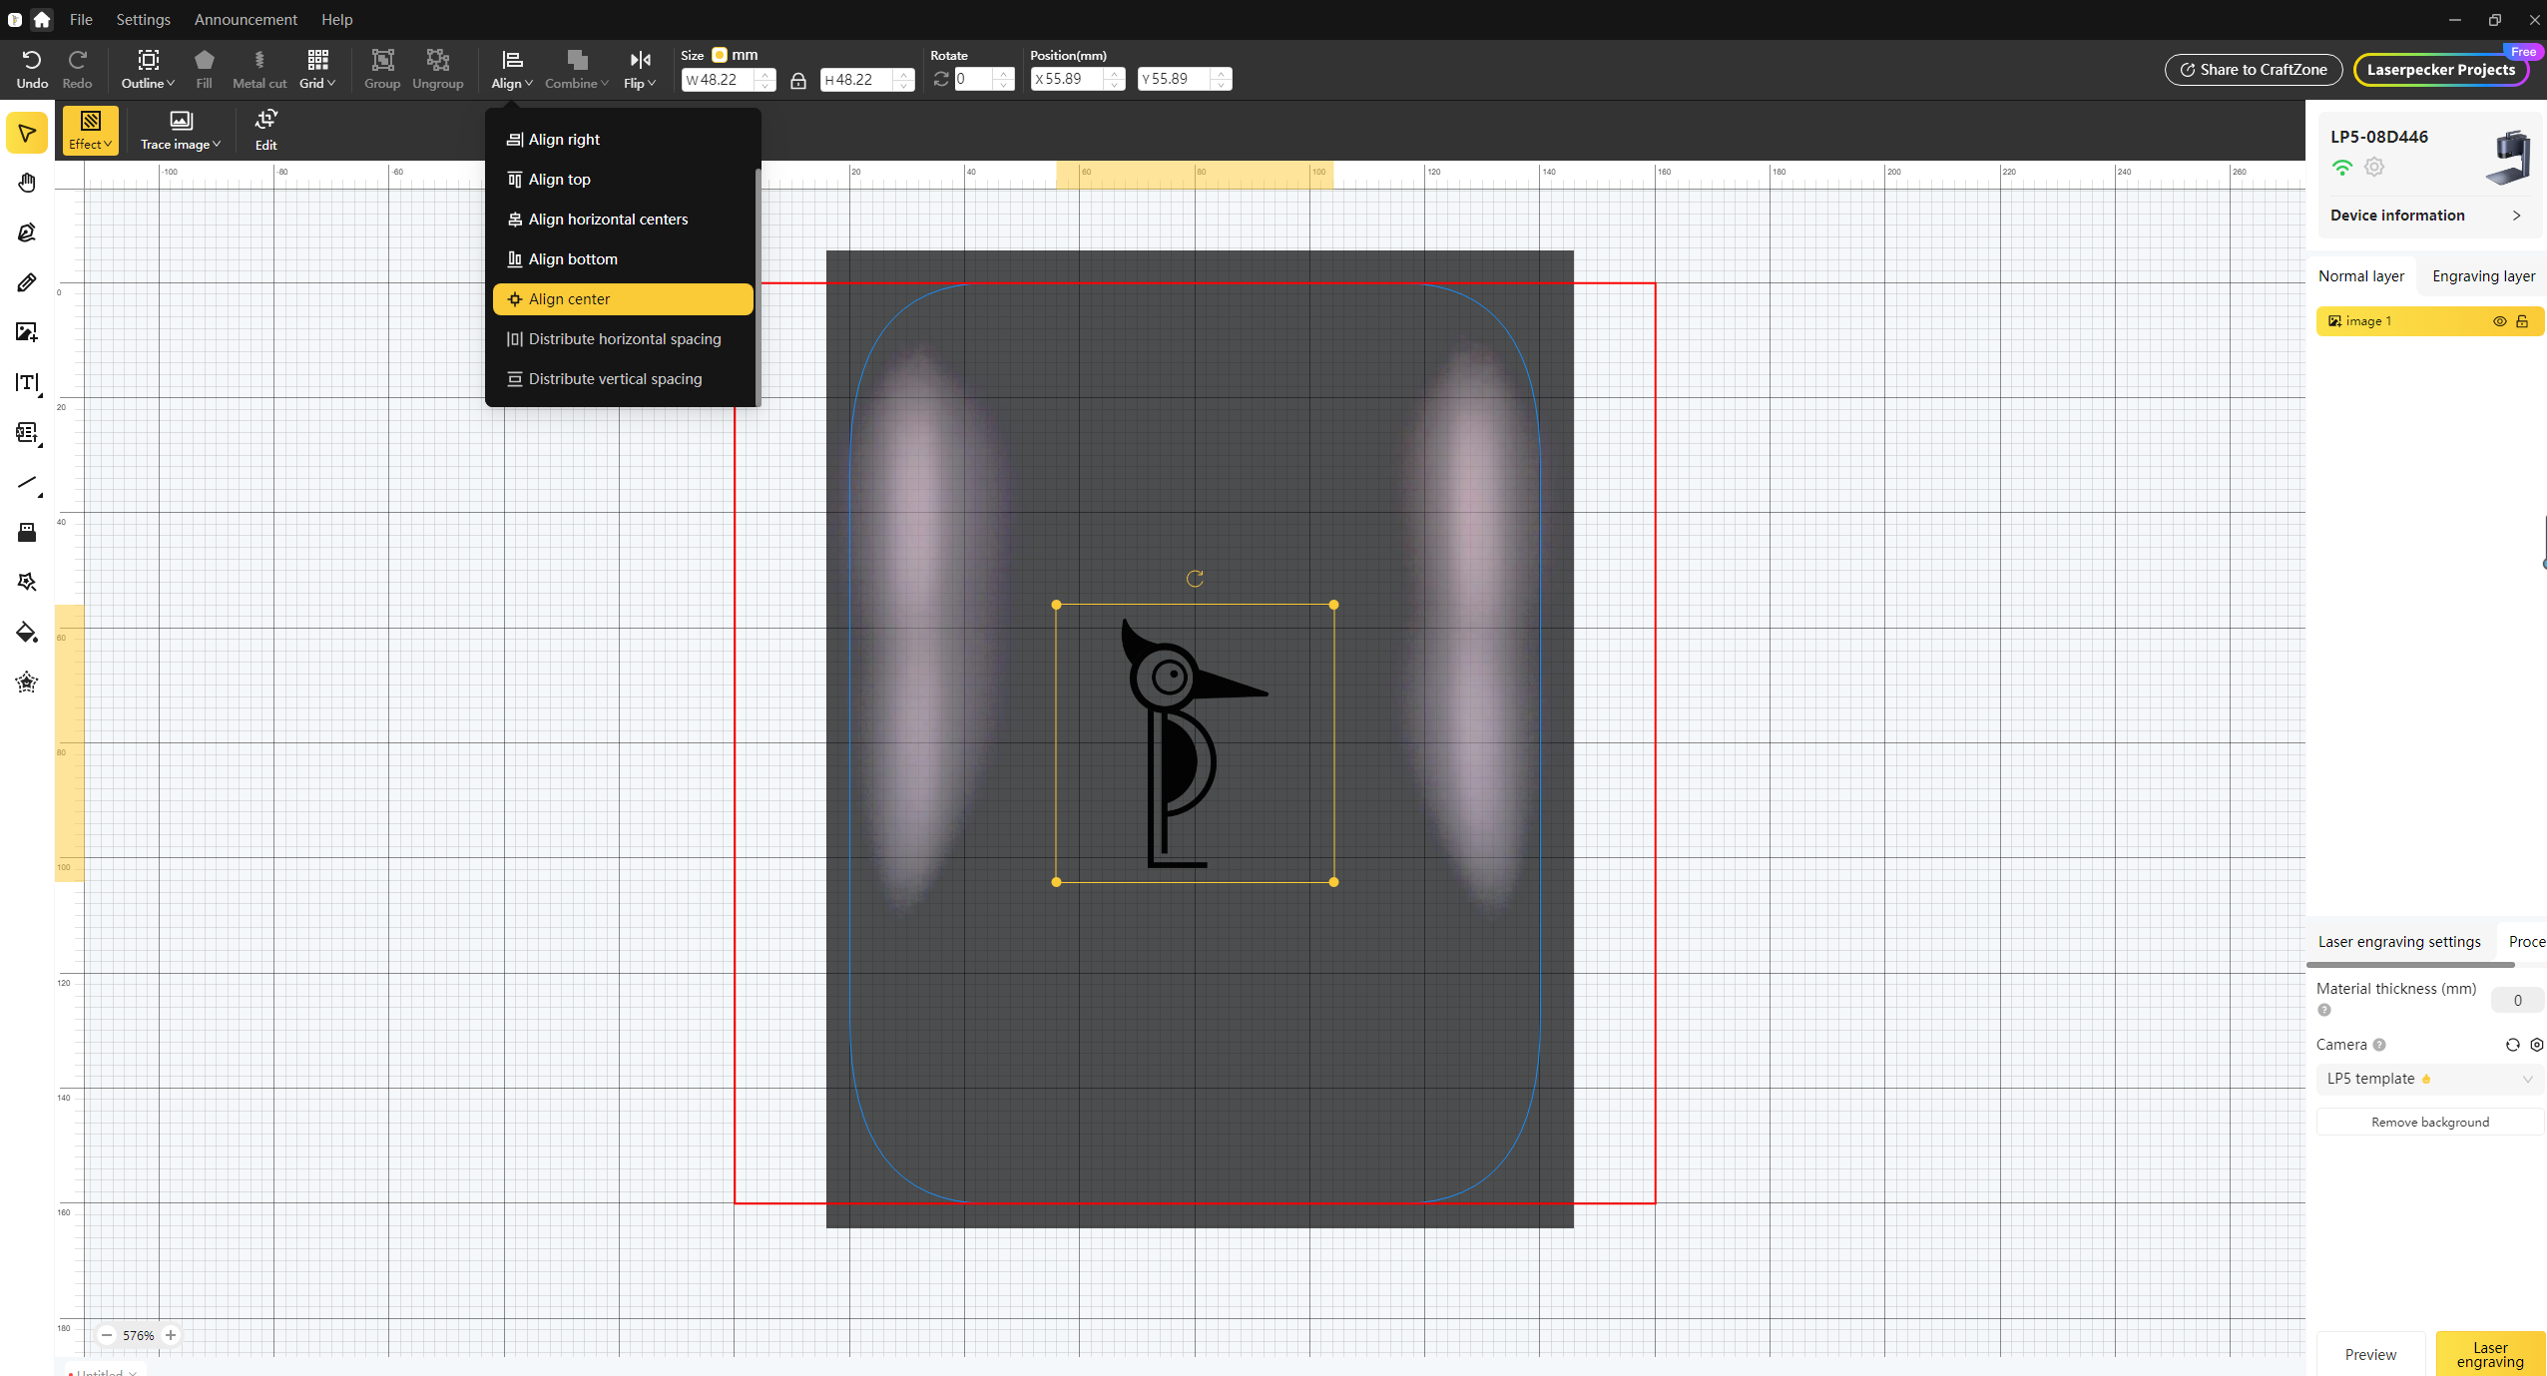
Task: Click the insert image tool
Action: (27, 332)
